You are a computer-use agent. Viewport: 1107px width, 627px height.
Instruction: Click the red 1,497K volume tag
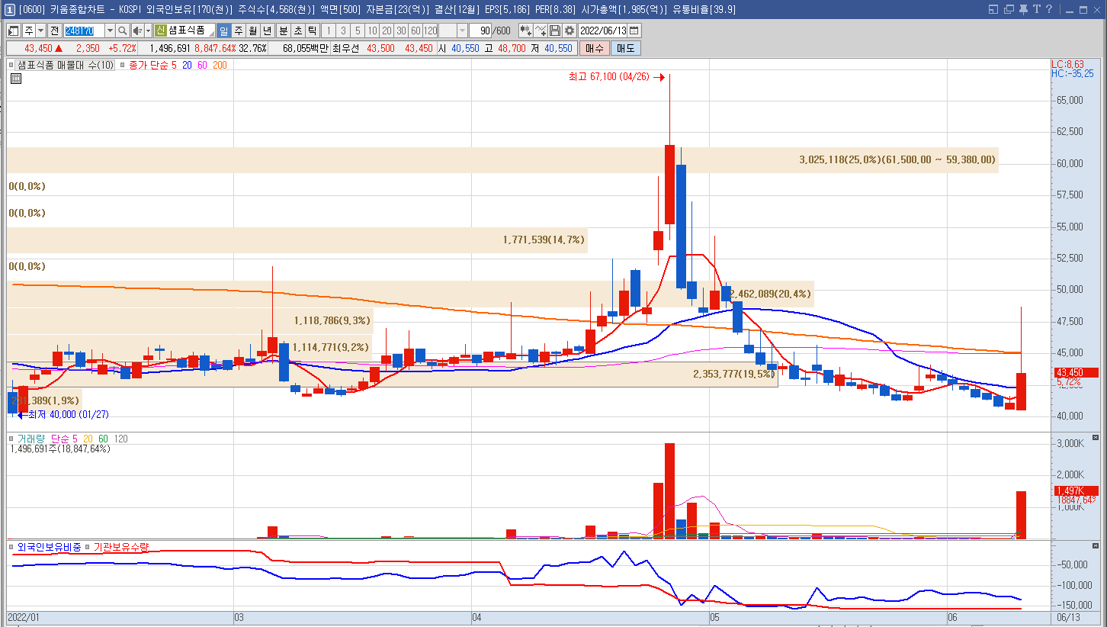pyautogui.click(x=1077, y=490)
